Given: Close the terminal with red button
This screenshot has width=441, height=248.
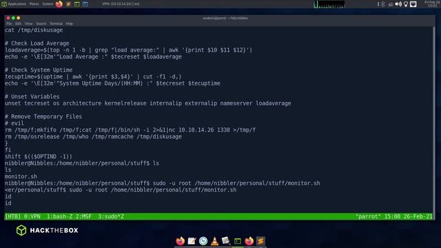Looking at the screenshot, I should point(8,18).
